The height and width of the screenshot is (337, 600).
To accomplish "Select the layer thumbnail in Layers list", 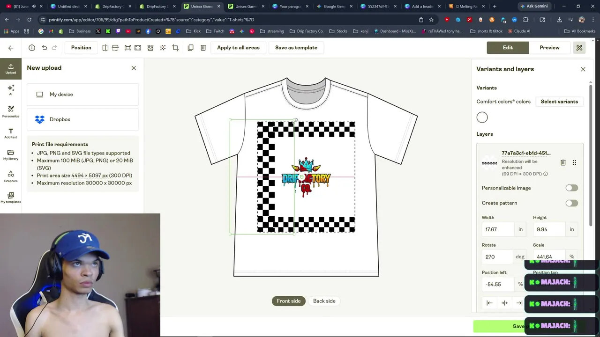I will point(489,163).
